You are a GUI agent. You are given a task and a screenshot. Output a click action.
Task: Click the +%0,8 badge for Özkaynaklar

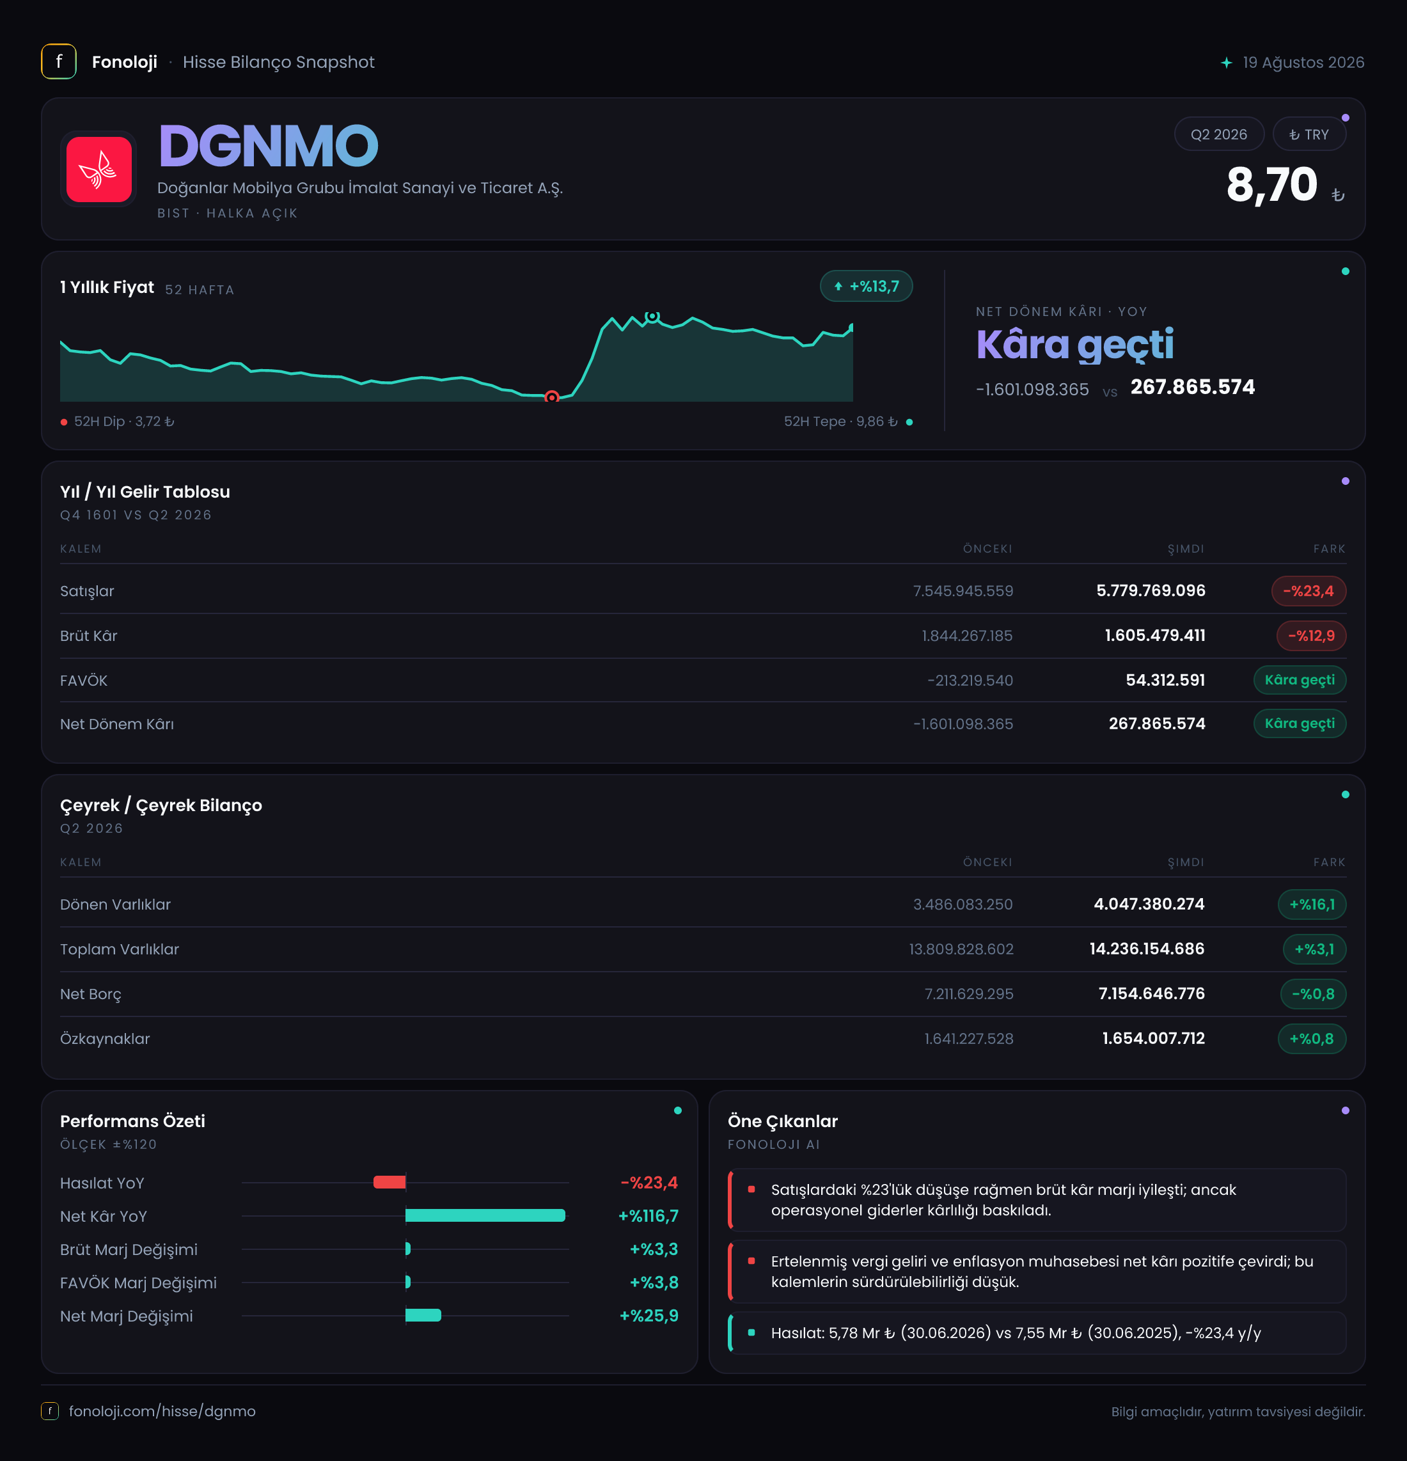pyautogui.click(x=1312, y=1038)
